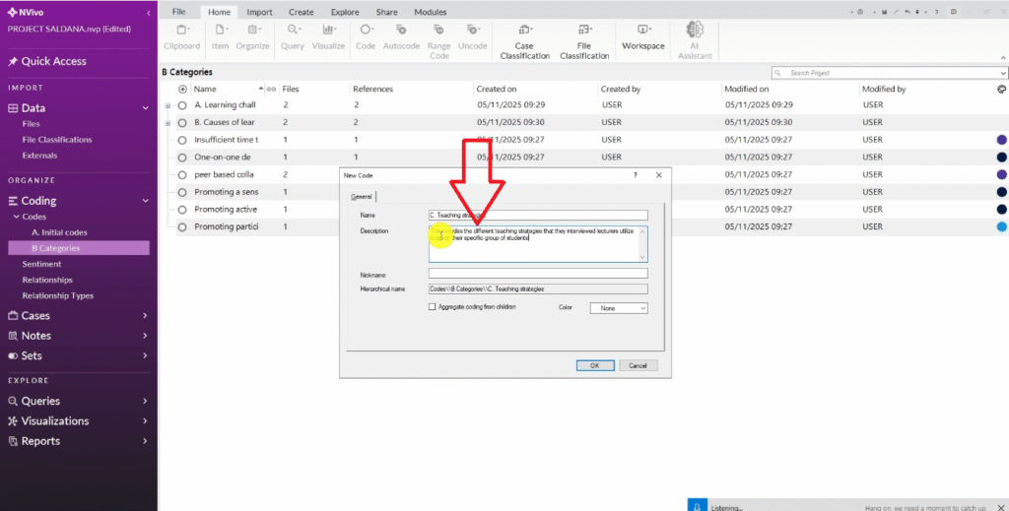Open the Explore ribbon tab
The width and height of the screenshot is (1009, 511).
[x=345, y=12]
